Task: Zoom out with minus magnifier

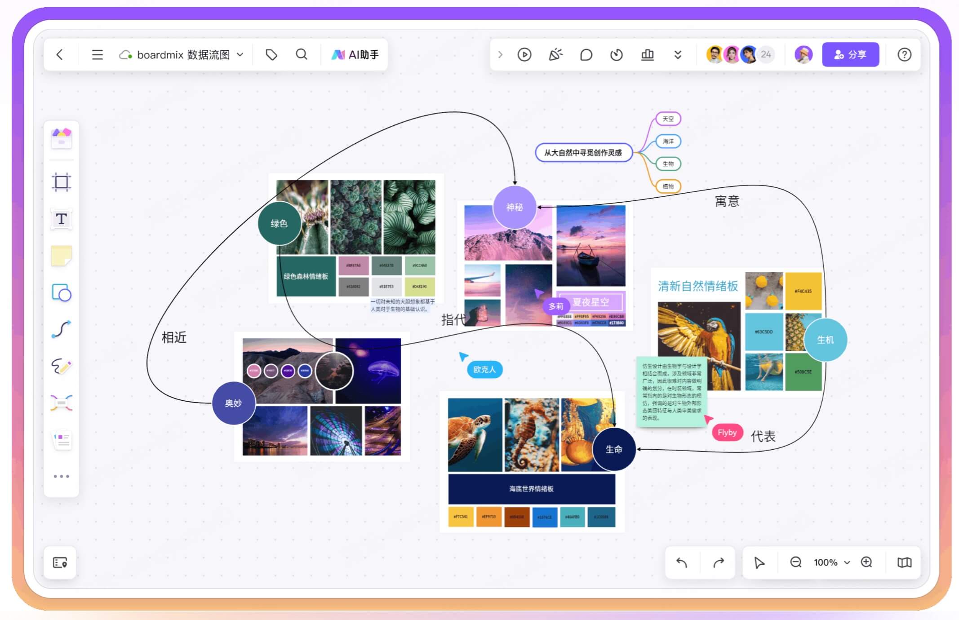Action: (x=795, y=562)
